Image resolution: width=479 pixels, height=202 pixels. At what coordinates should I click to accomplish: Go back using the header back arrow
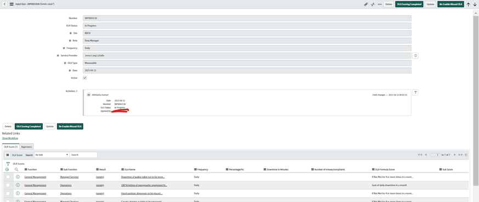[4, 4]
